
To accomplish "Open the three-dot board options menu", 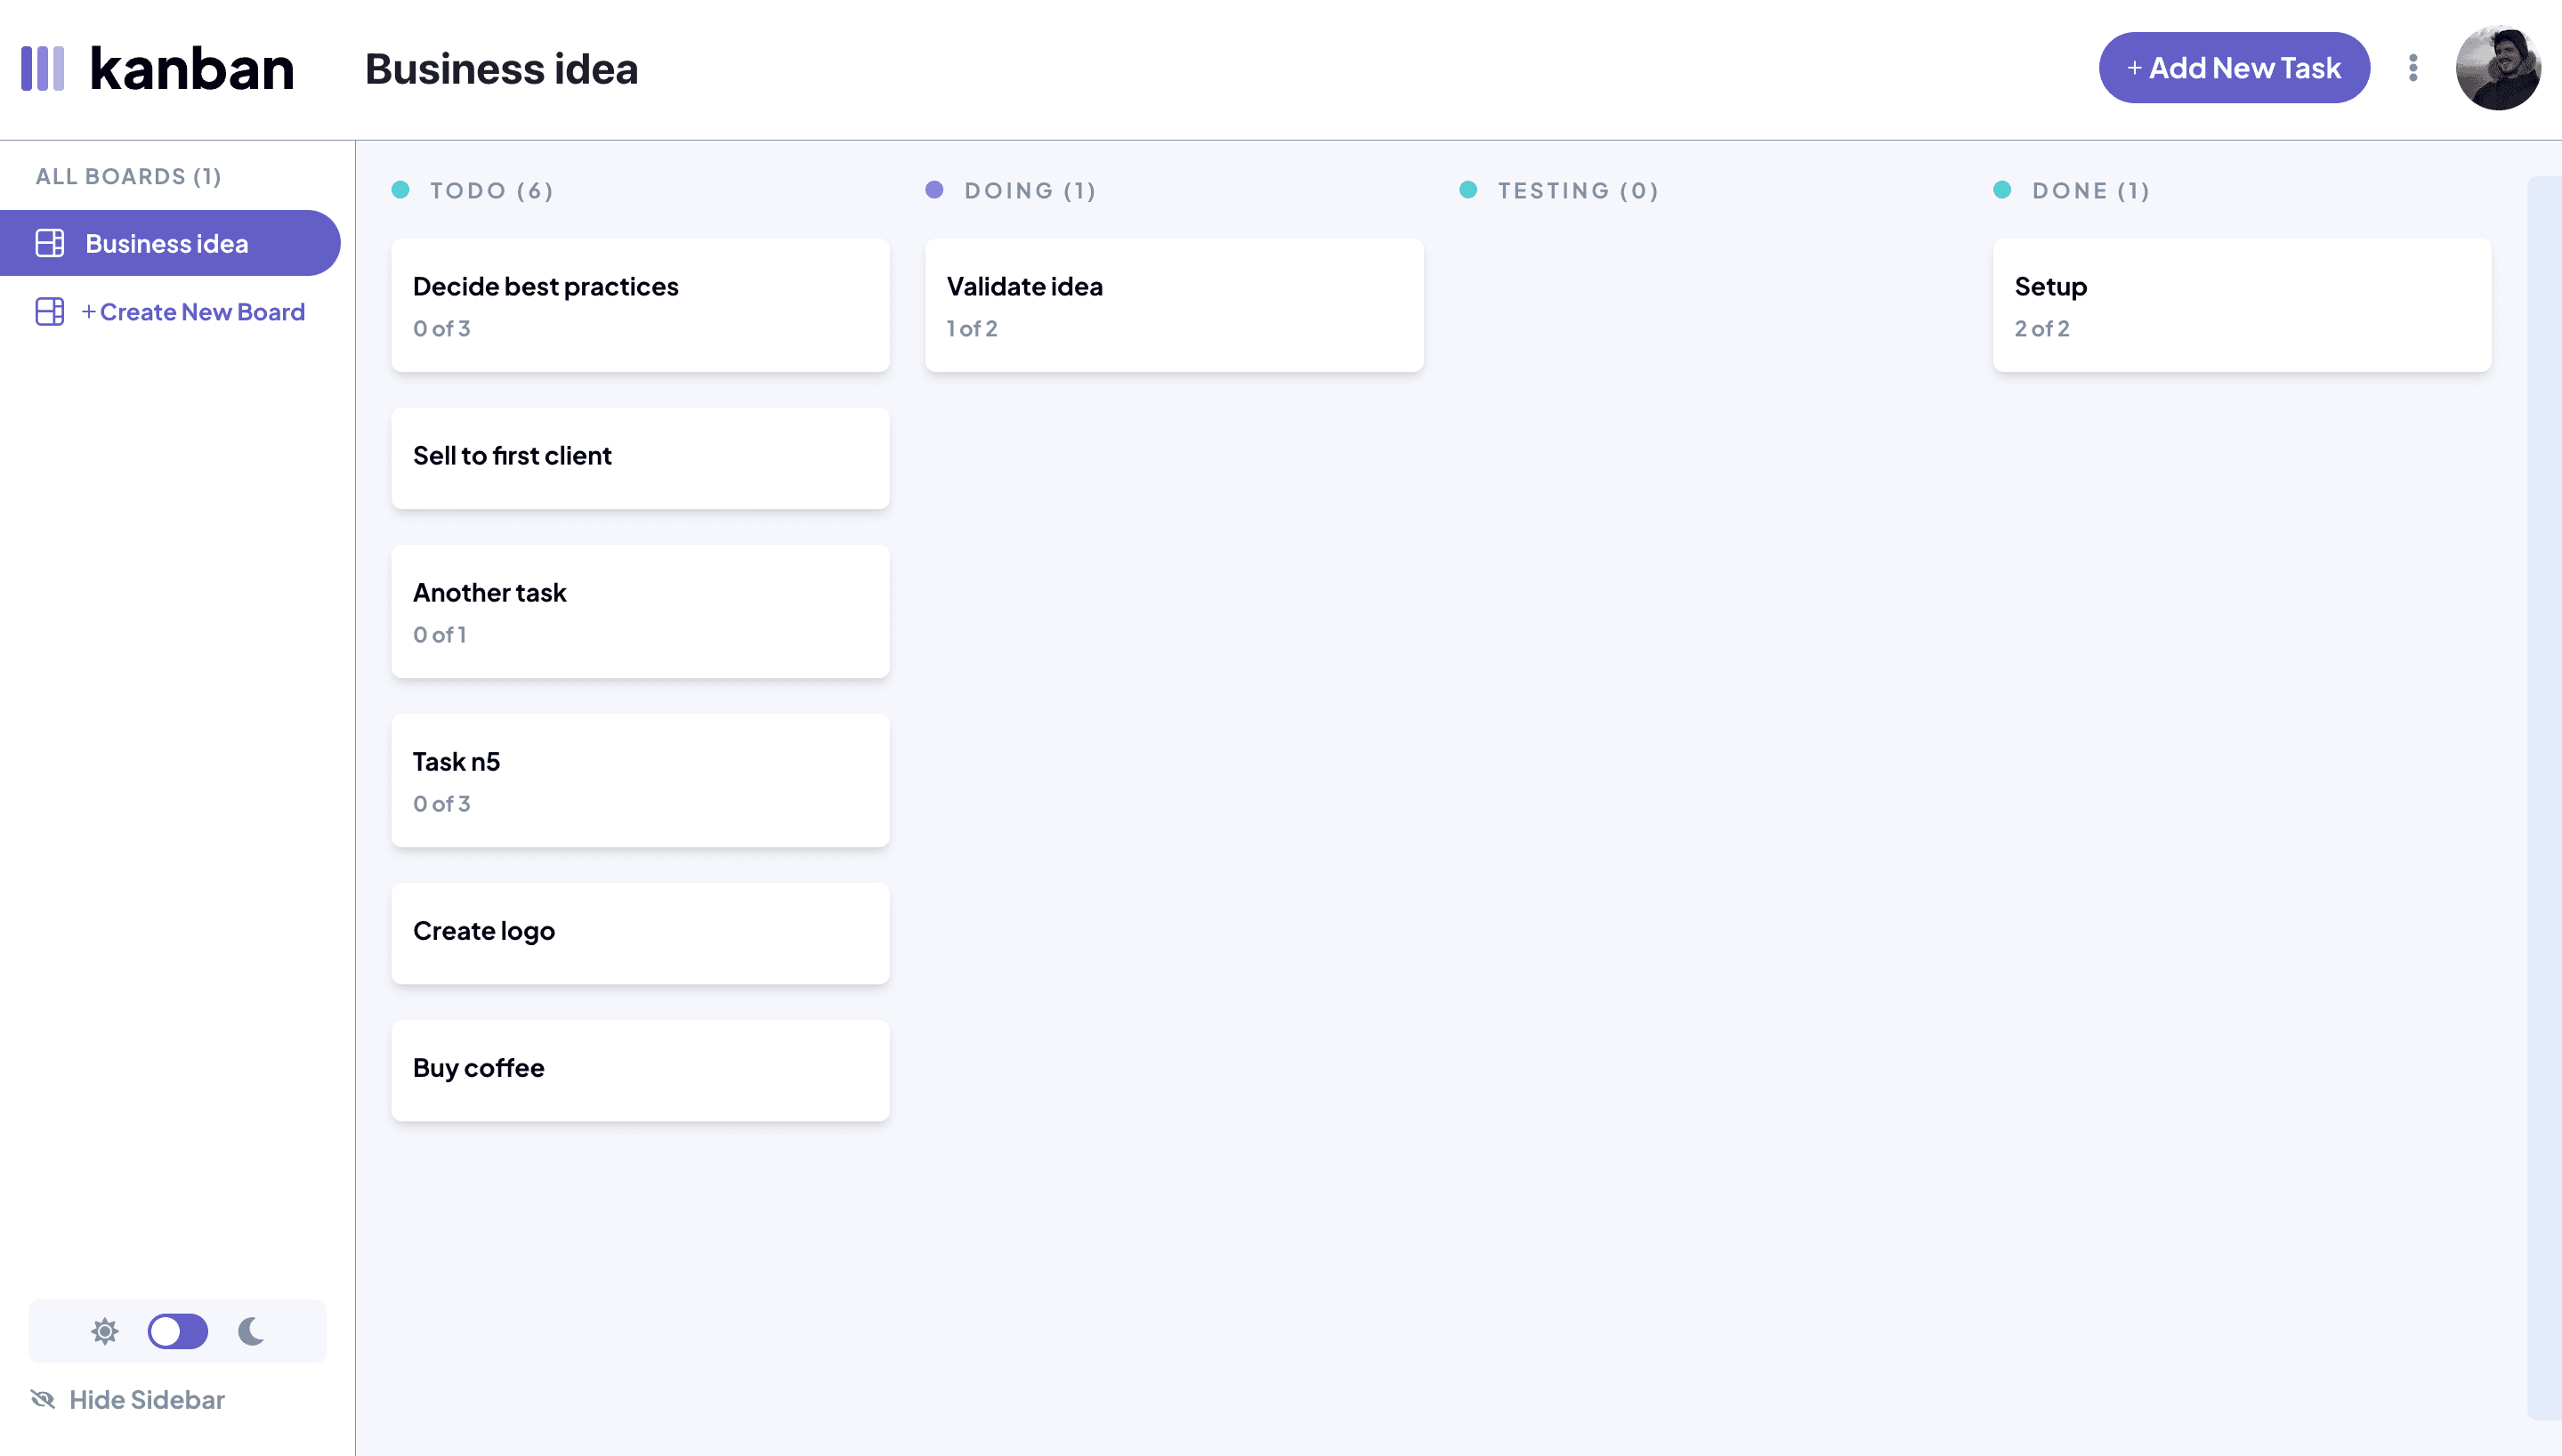I will point(2413,67).
